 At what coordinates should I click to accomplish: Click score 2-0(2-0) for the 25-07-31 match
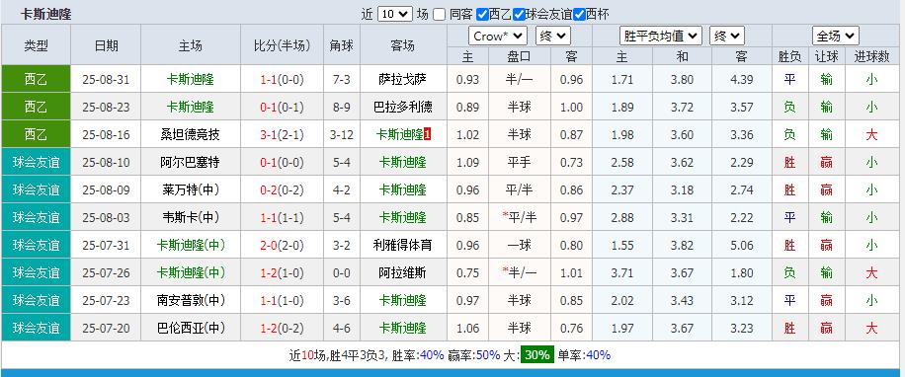(282, 245)
